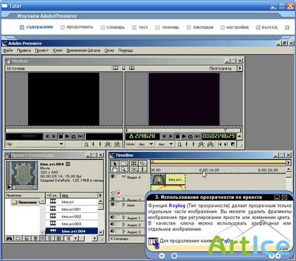The image size is (296, 261).
Task: Open the Клип menu
Action: (57, 50)
